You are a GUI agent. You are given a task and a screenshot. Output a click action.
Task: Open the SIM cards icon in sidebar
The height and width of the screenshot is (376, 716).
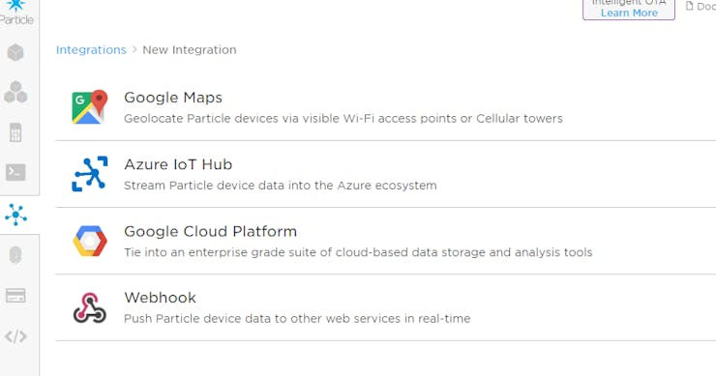15,132
